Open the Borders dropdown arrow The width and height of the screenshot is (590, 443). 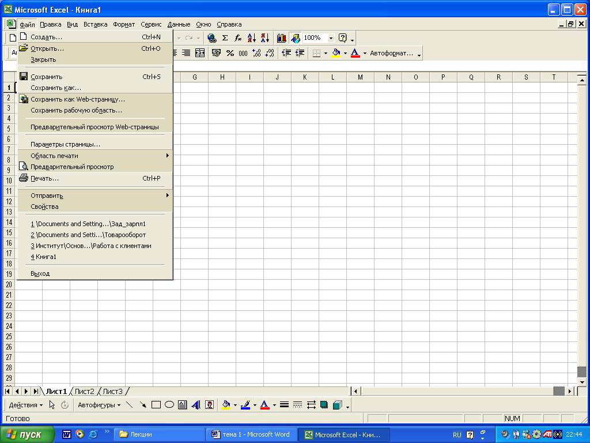326,53
